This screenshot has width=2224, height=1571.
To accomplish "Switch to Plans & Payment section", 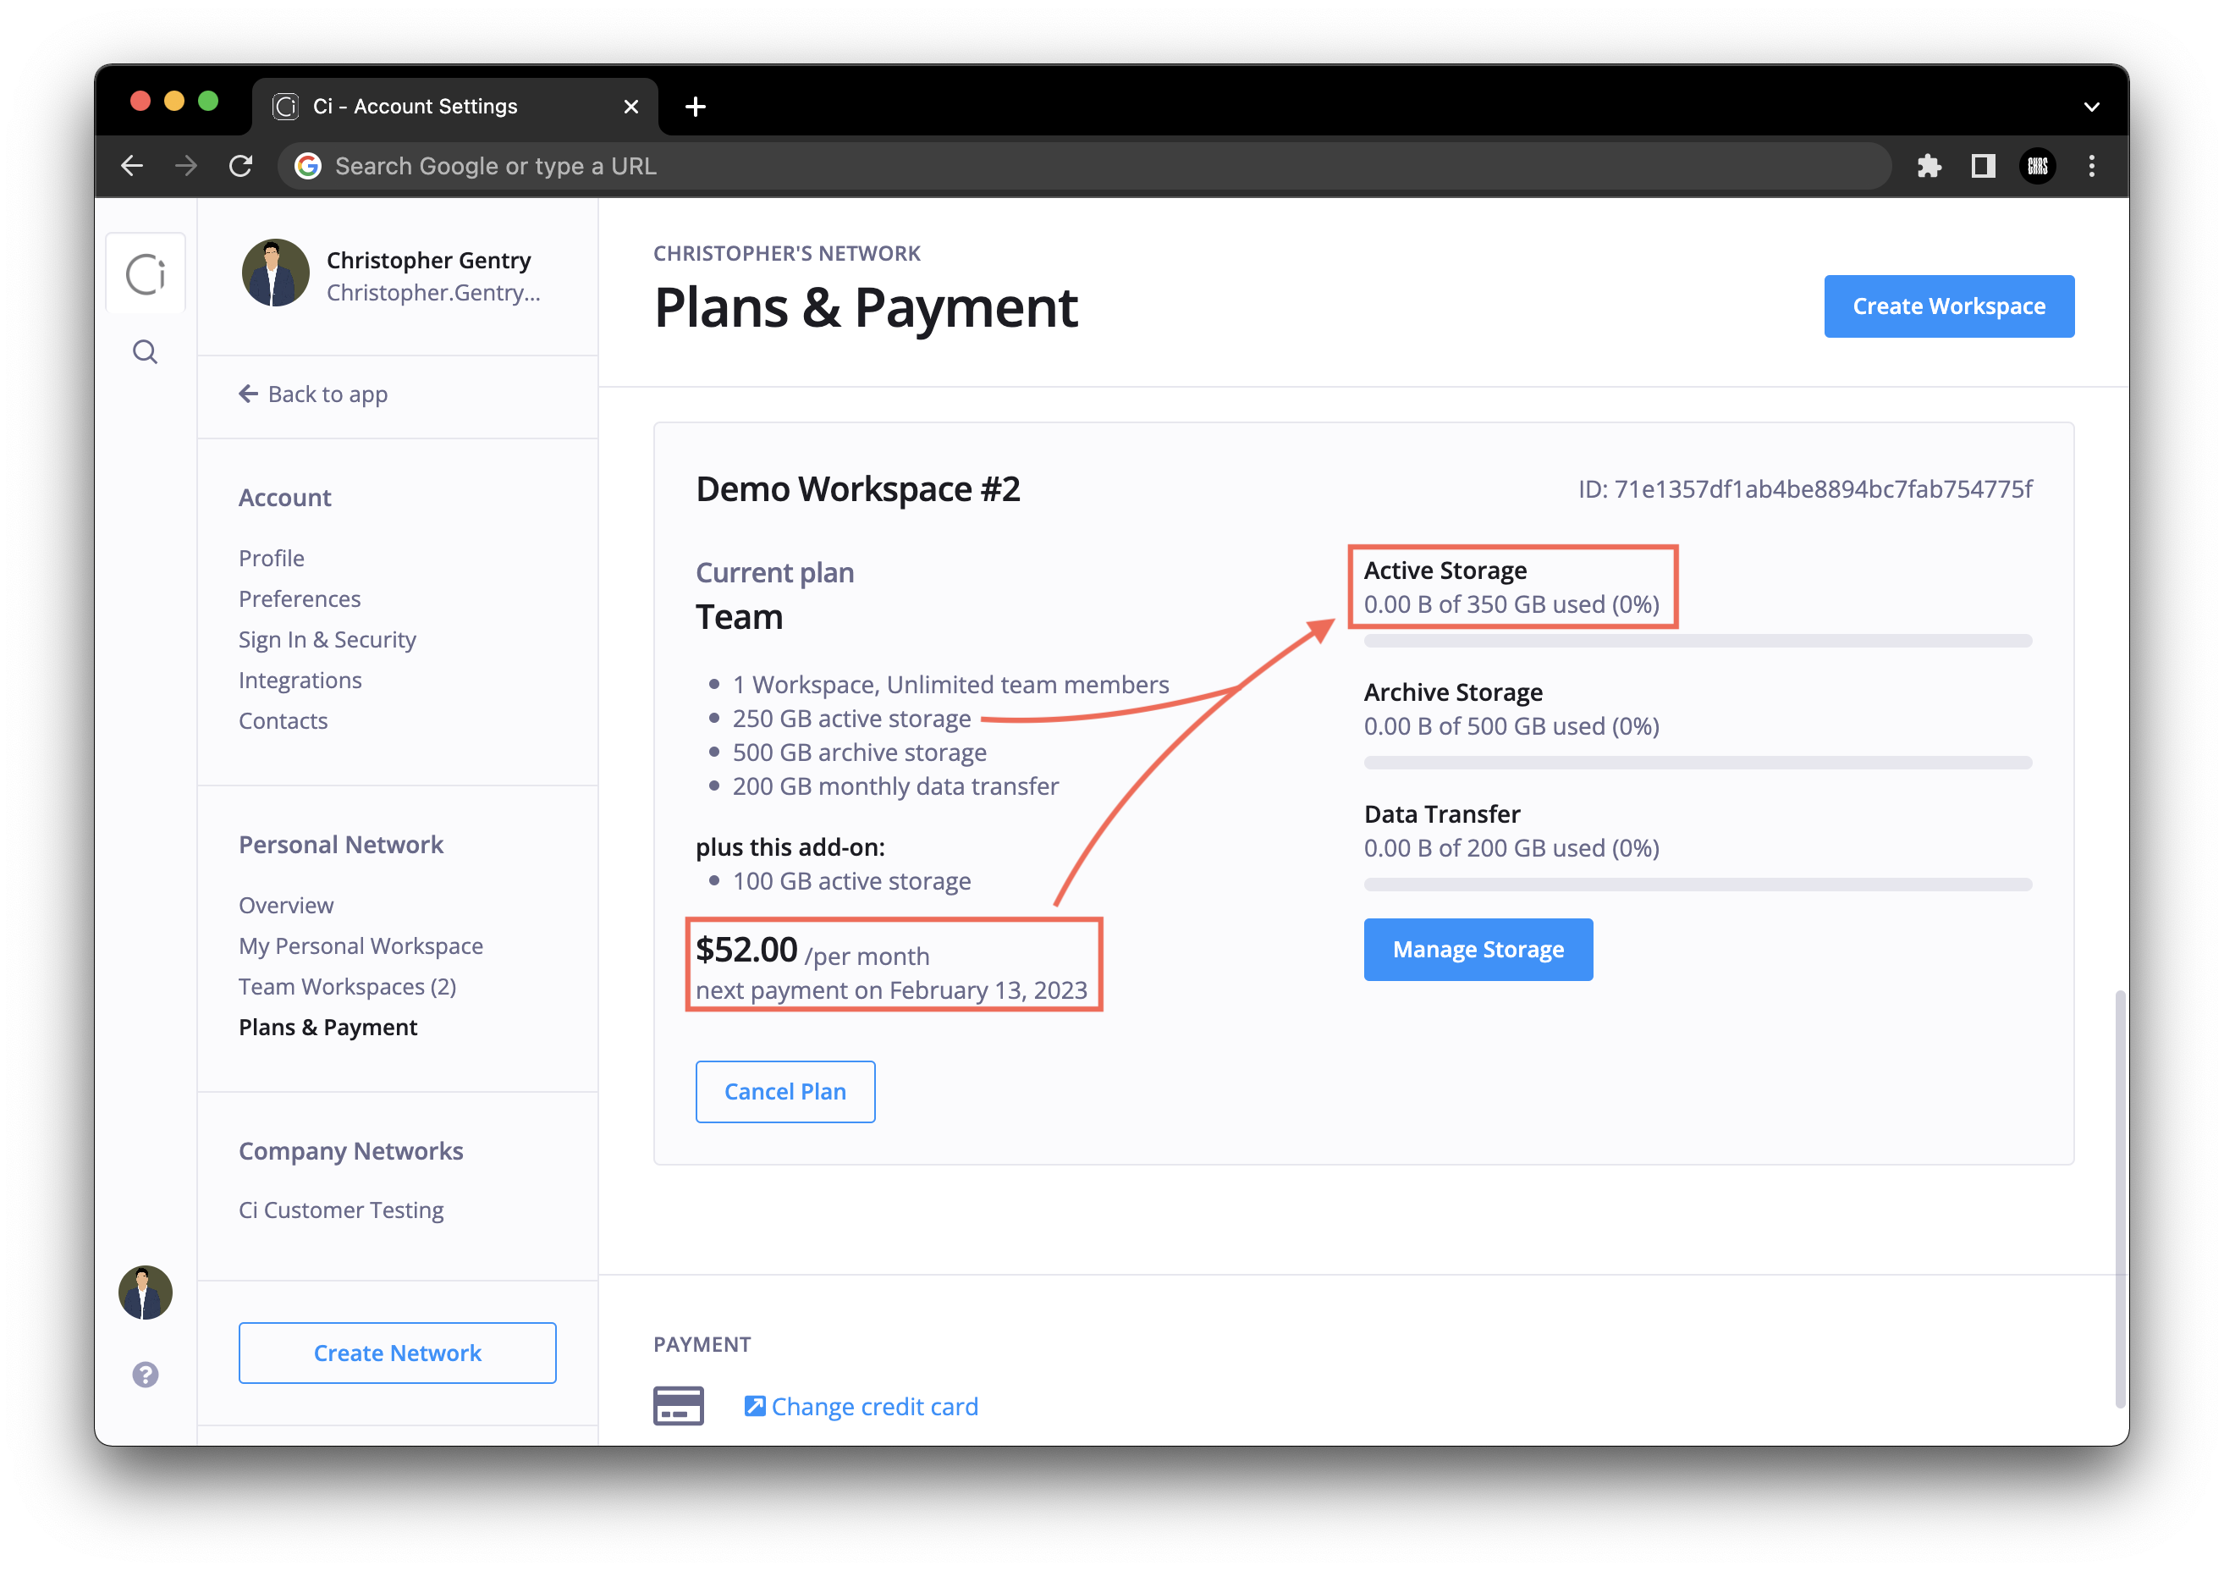I will click(x=328, y=1027).
